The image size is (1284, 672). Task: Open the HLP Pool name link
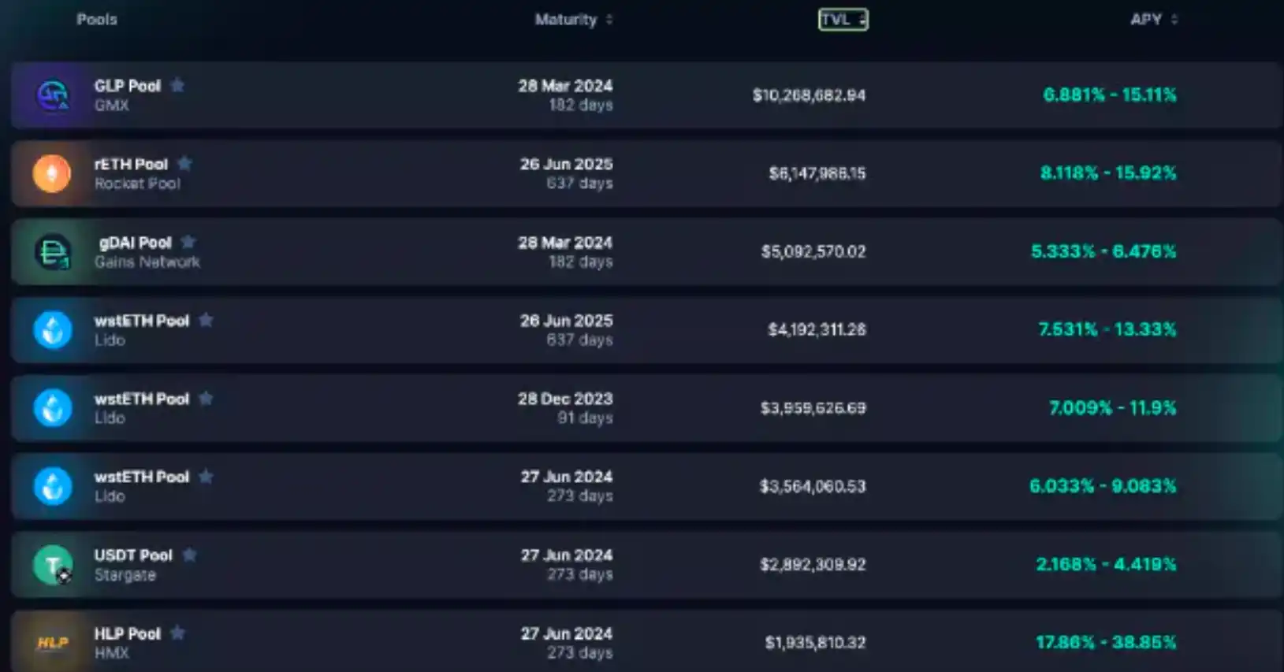pos(127,633)
